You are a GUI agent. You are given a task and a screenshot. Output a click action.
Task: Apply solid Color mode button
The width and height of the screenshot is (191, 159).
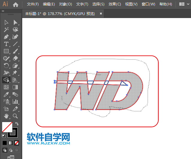tap(5, 143)
